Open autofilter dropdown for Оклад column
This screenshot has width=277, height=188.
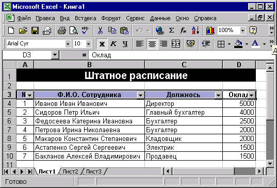click(x=251, y=96)
